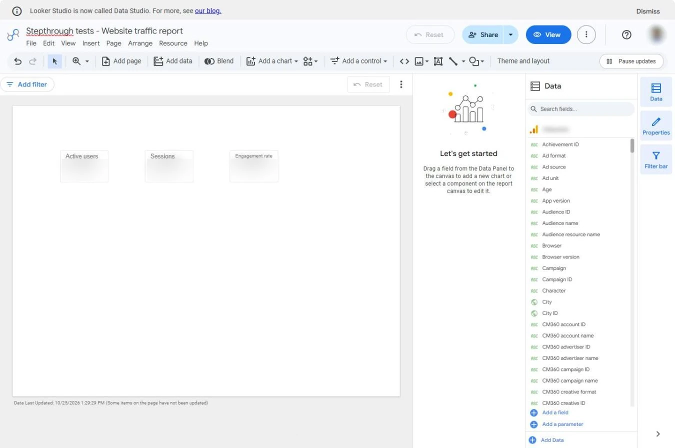Open the community visualizations and components menu
The image size is (675, 448).
pos(310,61)
